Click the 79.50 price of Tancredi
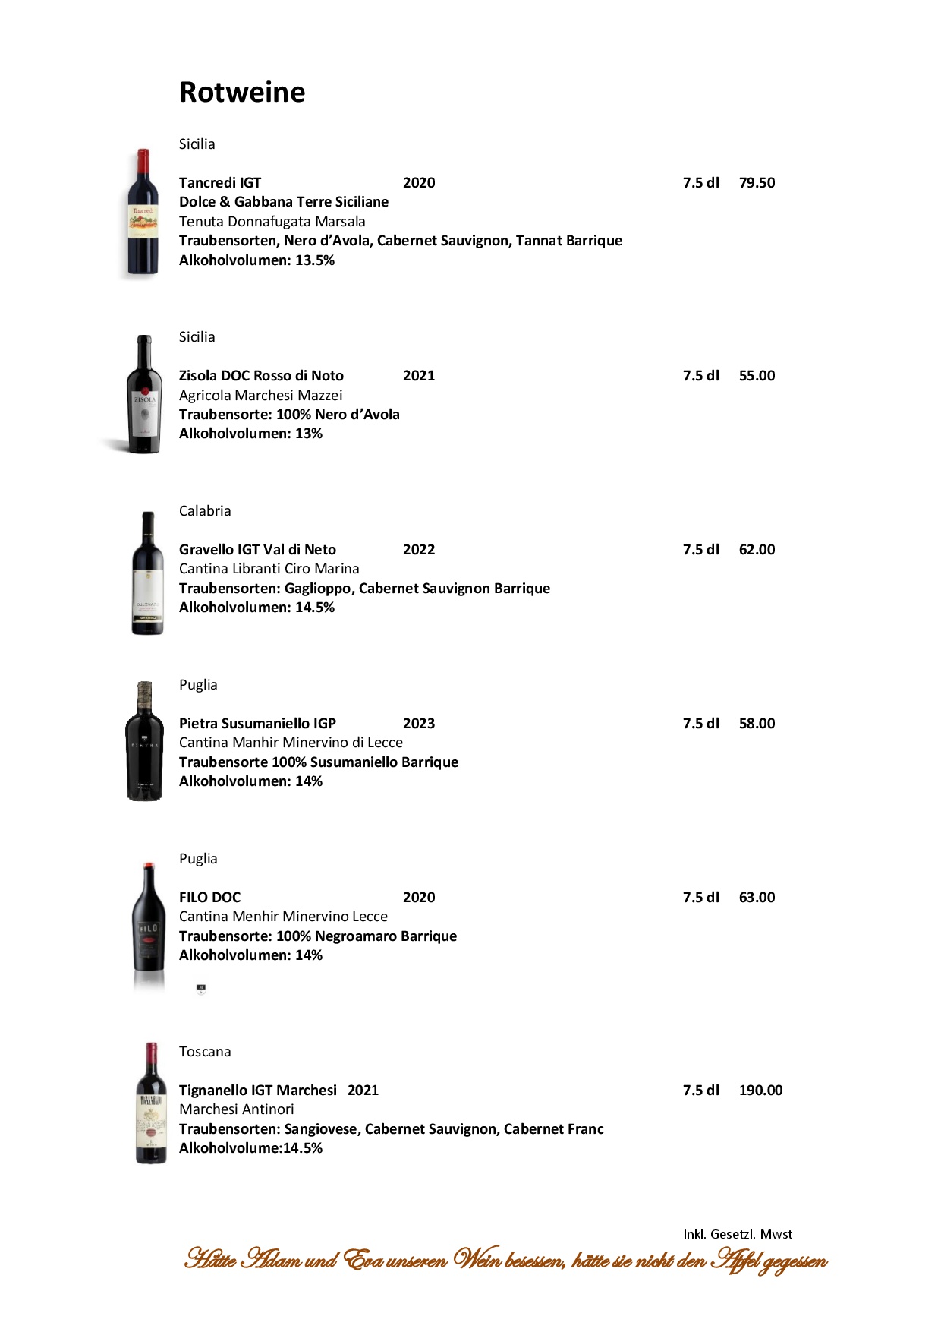The width and height of the screenshot is (941, 1332). (x=757, y=183)
